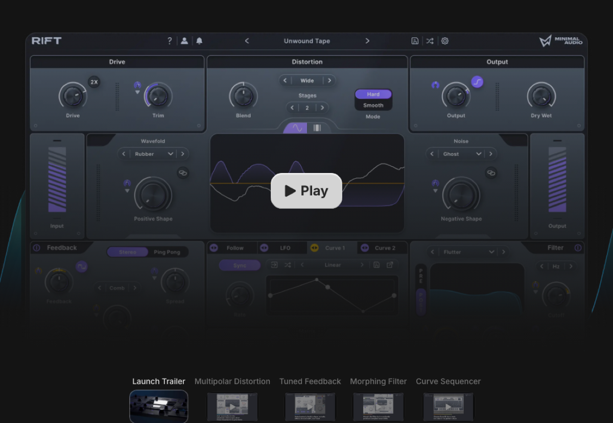Select Ping Pong feedback mode
This screenshot has height=423, width=613.
[167, 252]
